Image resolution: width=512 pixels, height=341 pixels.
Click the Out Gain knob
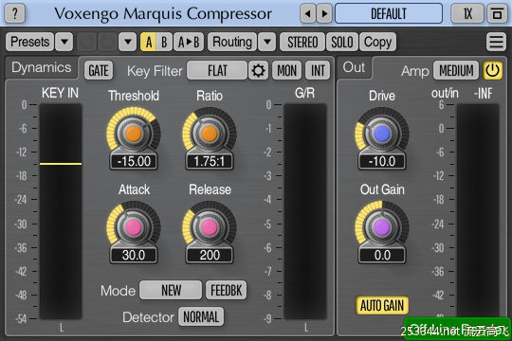(x=382, y=227)
